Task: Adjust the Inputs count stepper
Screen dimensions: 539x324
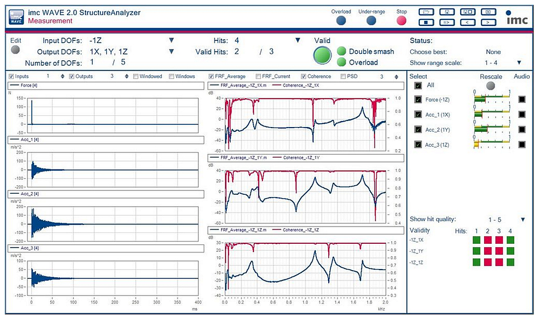Action: pyautogui.click(x=62, y=76)
